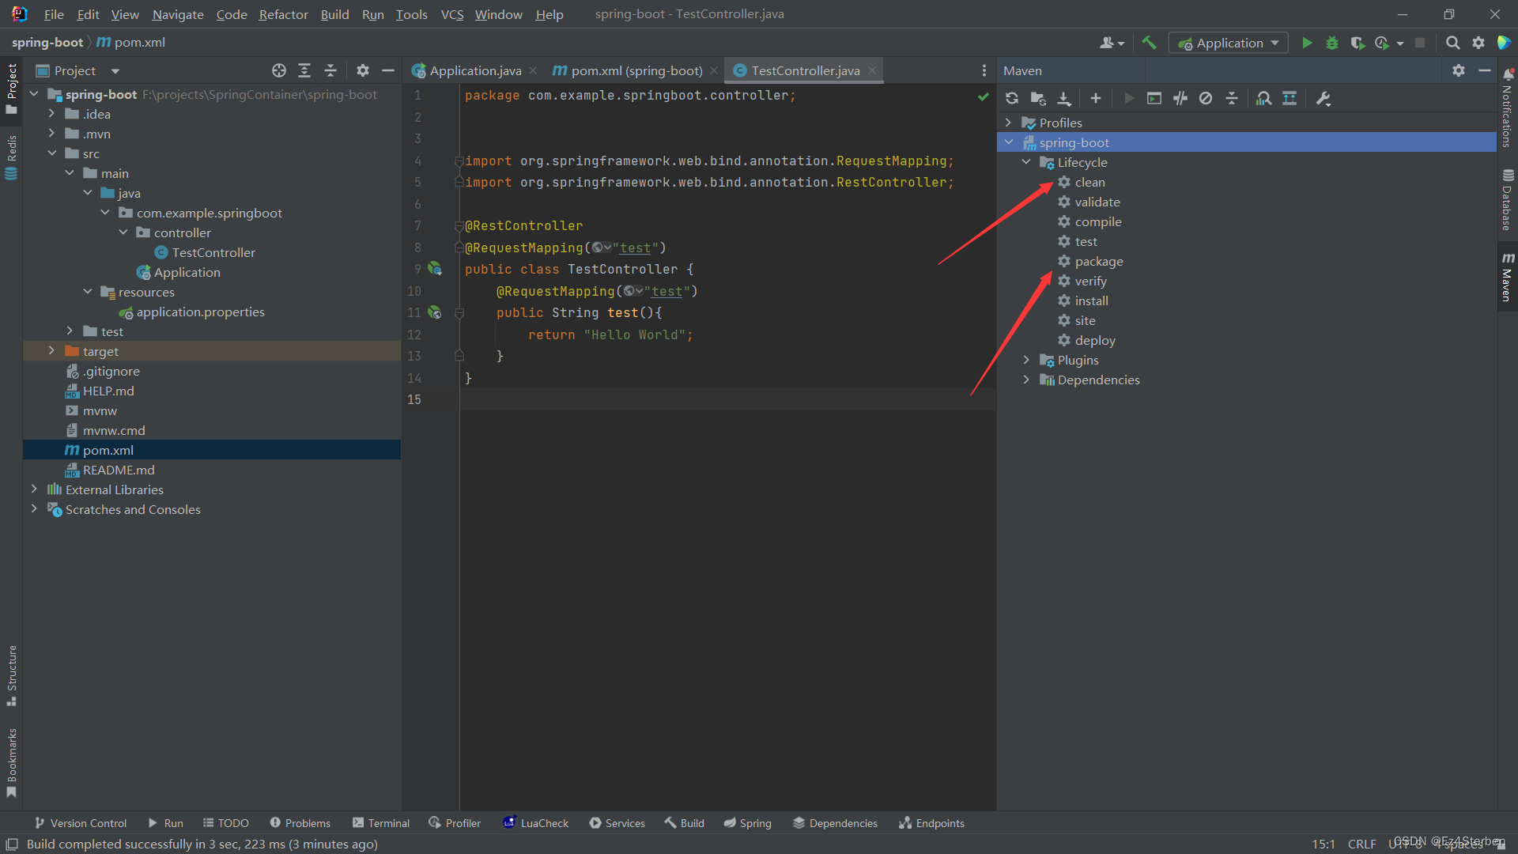Select pom.xml in project tree

[x=108, y=450]
